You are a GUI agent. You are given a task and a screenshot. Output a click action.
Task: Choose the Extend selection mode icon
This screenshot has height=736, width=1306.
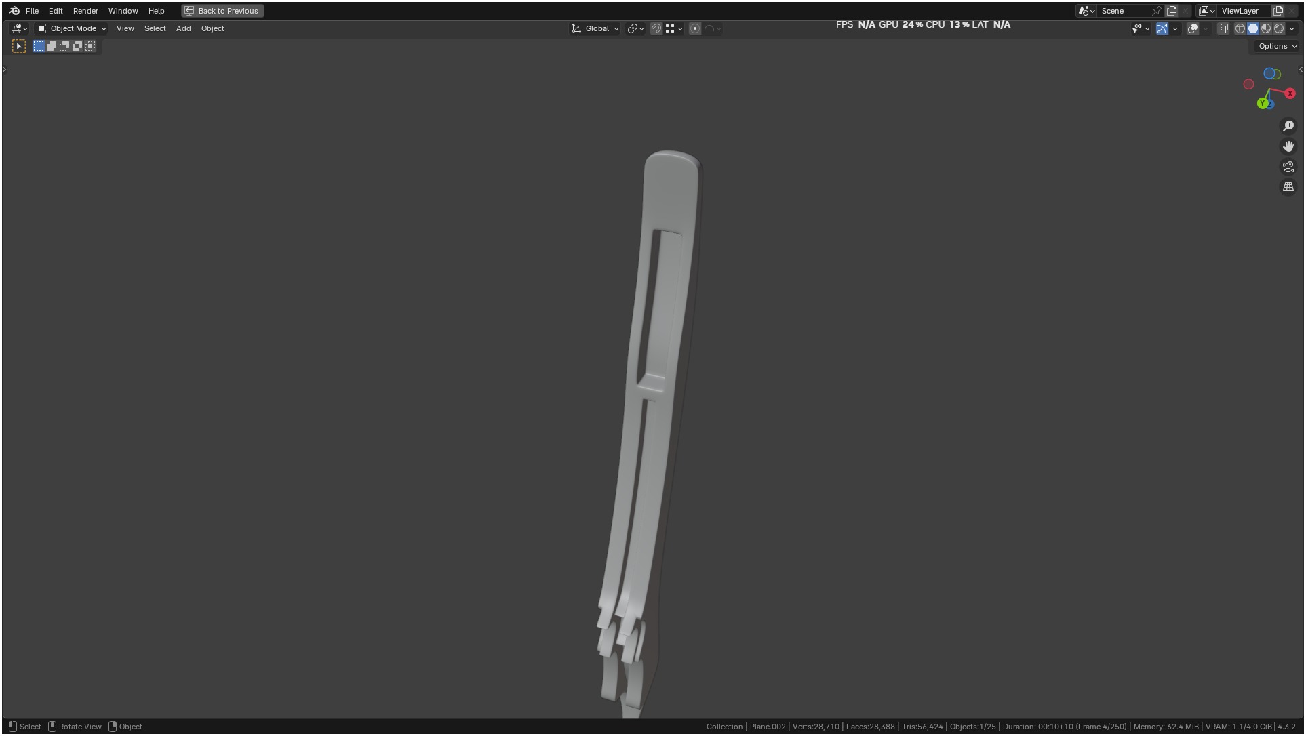pos(52,46)
